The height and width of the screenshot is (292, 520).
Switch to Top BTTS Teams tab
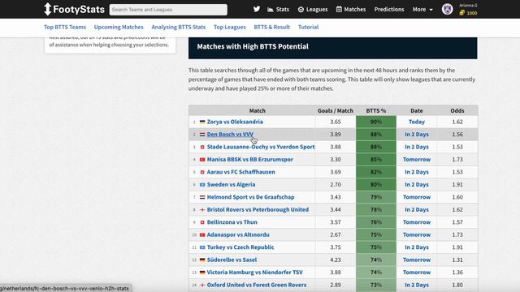pos(65,27)
